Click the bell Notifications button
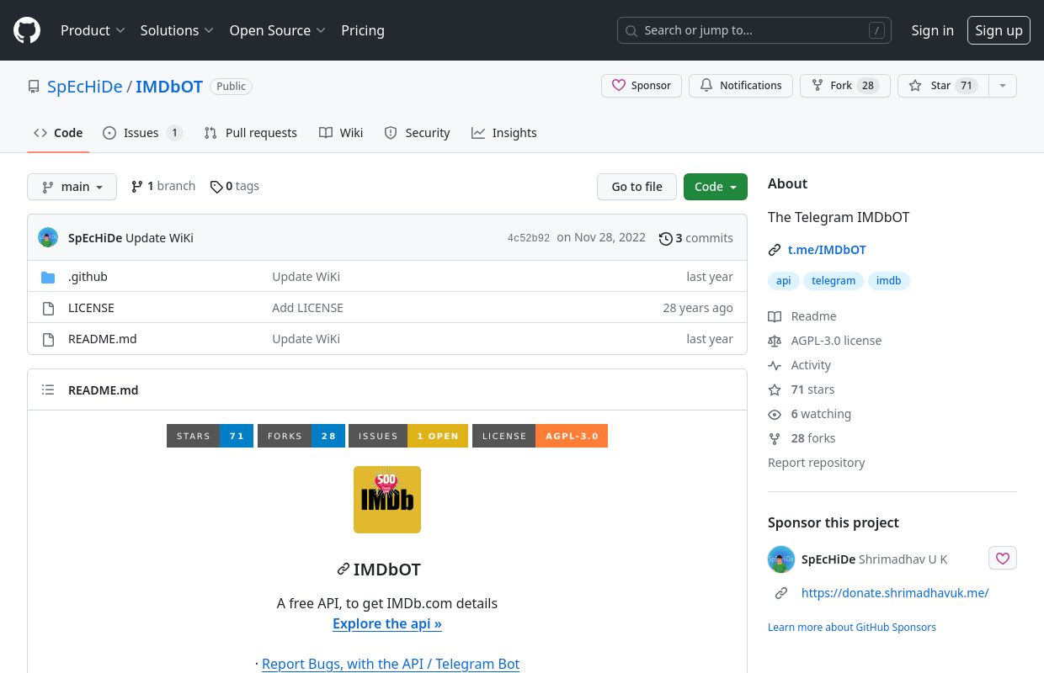Screen dimensions: 1044x673 741,86
